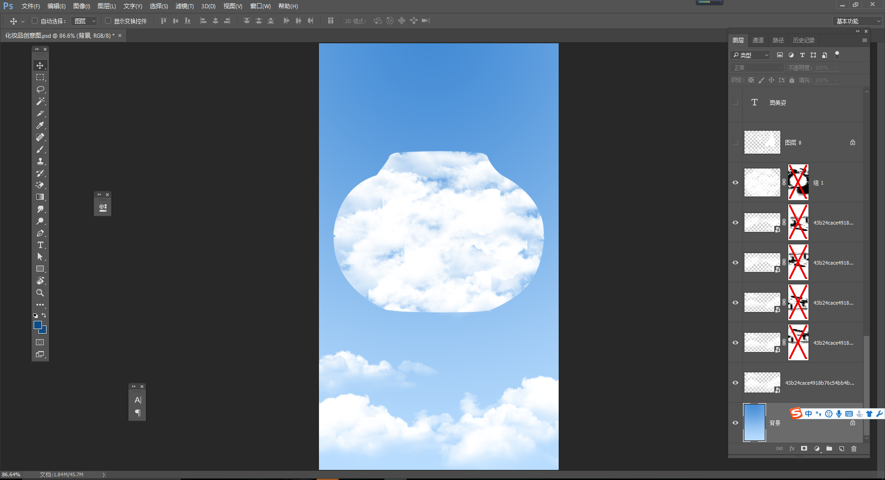Viewport: 885px width, 480px height.
Task: Select the Horizontal Type tool
Action: (40, 245)
